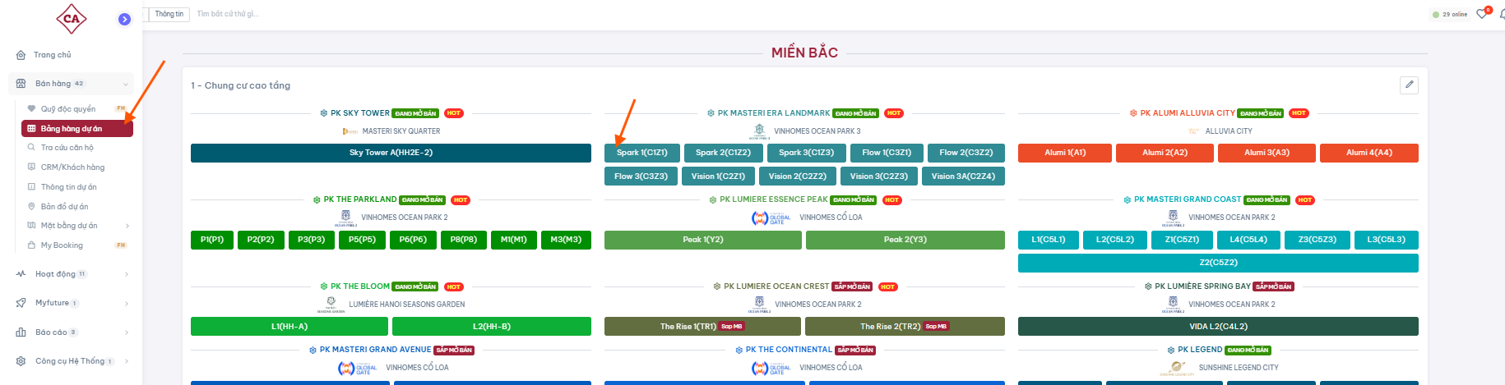Open Bản đồ dự án menu item

pos(65,207)
